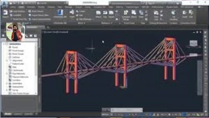The image size is (209, 118).
Task: Click the title bar search field
Action: pyautogui.click(x=125, y=3)
